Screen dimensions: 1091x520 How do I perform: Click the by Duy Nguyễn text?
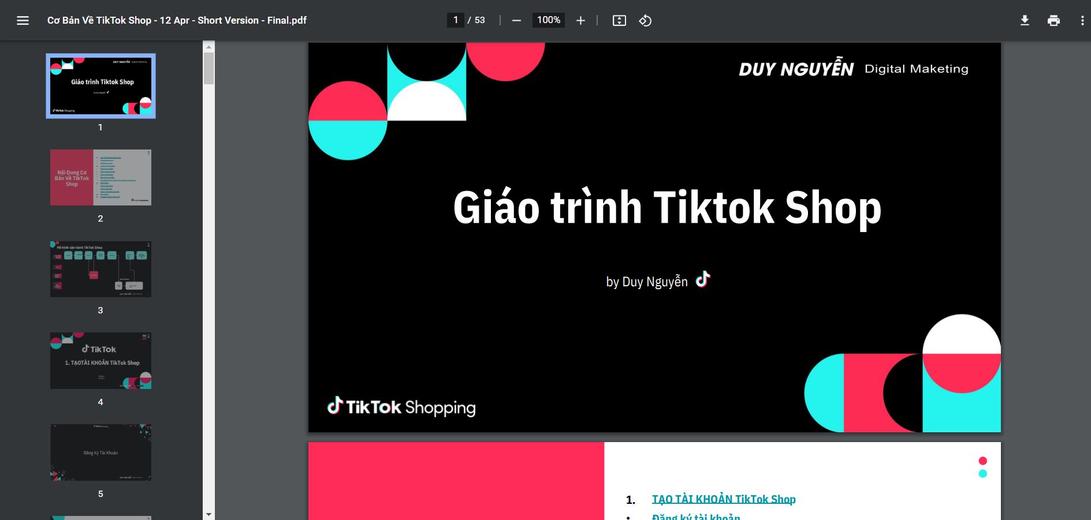coord(647,282)
